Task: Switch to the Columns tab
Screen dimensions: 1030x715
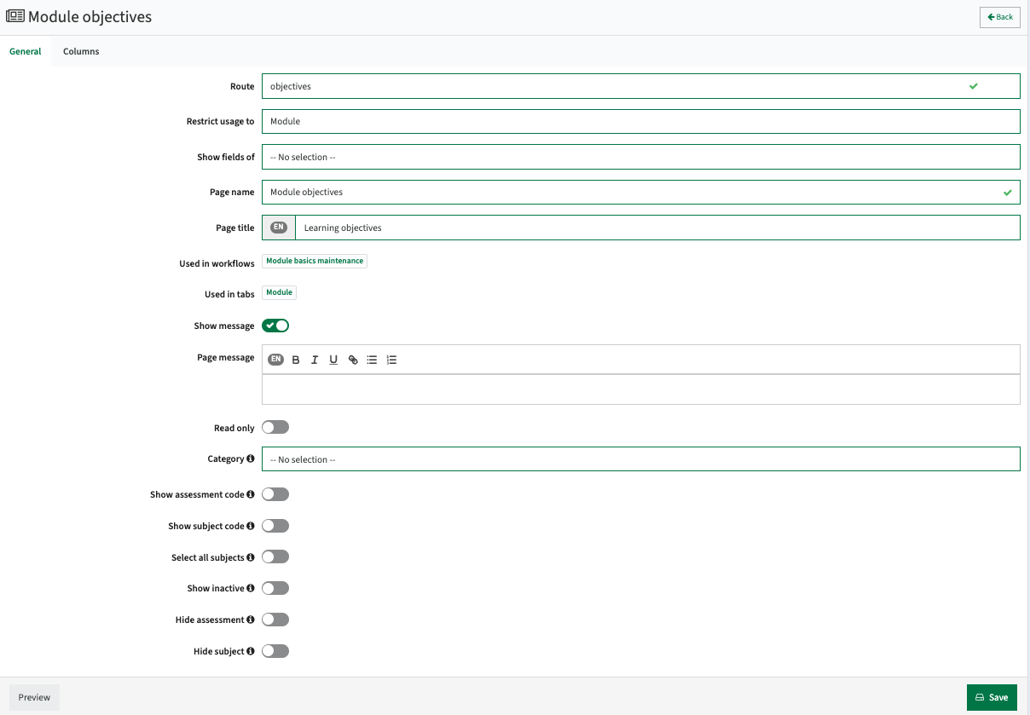Action: click(x=81, y=51)
